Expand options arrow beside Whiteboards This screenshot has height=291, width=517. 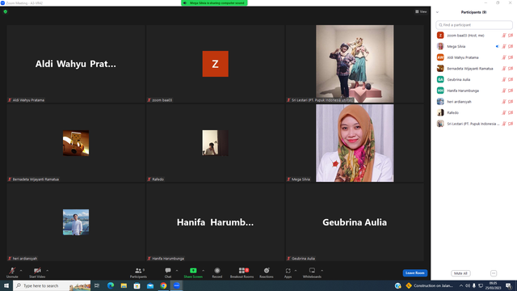(322, 271)
